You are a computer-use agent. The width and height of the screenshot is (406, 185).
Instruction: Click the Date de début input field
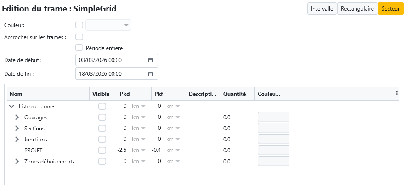click(x=110, y=60)
